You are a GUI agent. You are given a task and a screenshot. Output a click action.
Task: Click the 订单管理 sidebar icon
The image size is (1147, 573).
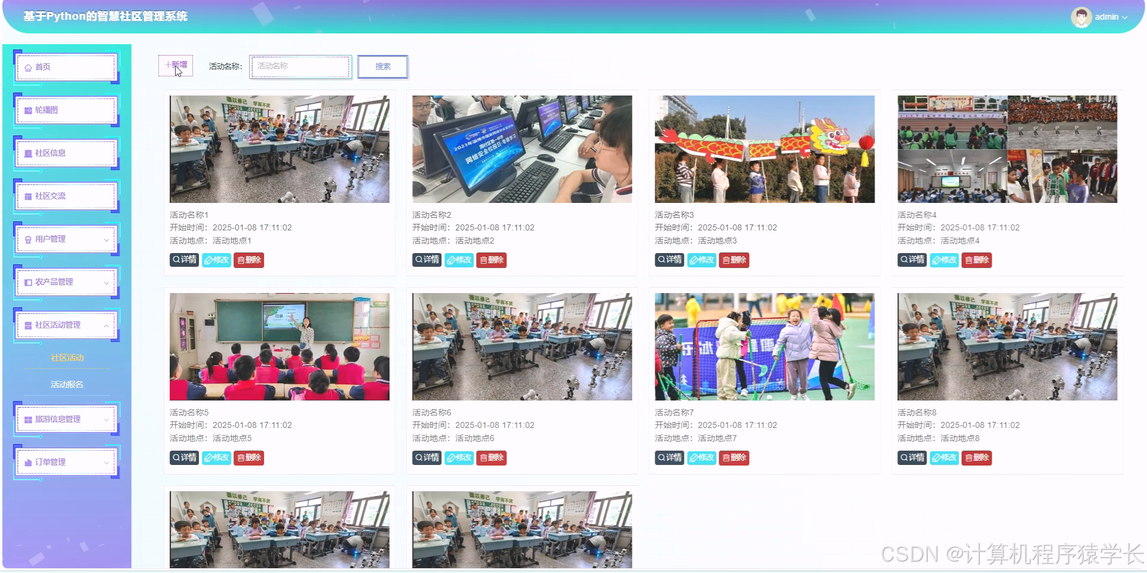28,463
